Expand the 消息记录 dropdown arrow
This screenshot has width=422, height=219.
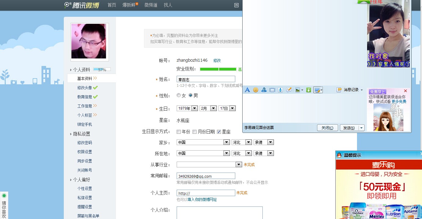[x=362, y=90]
